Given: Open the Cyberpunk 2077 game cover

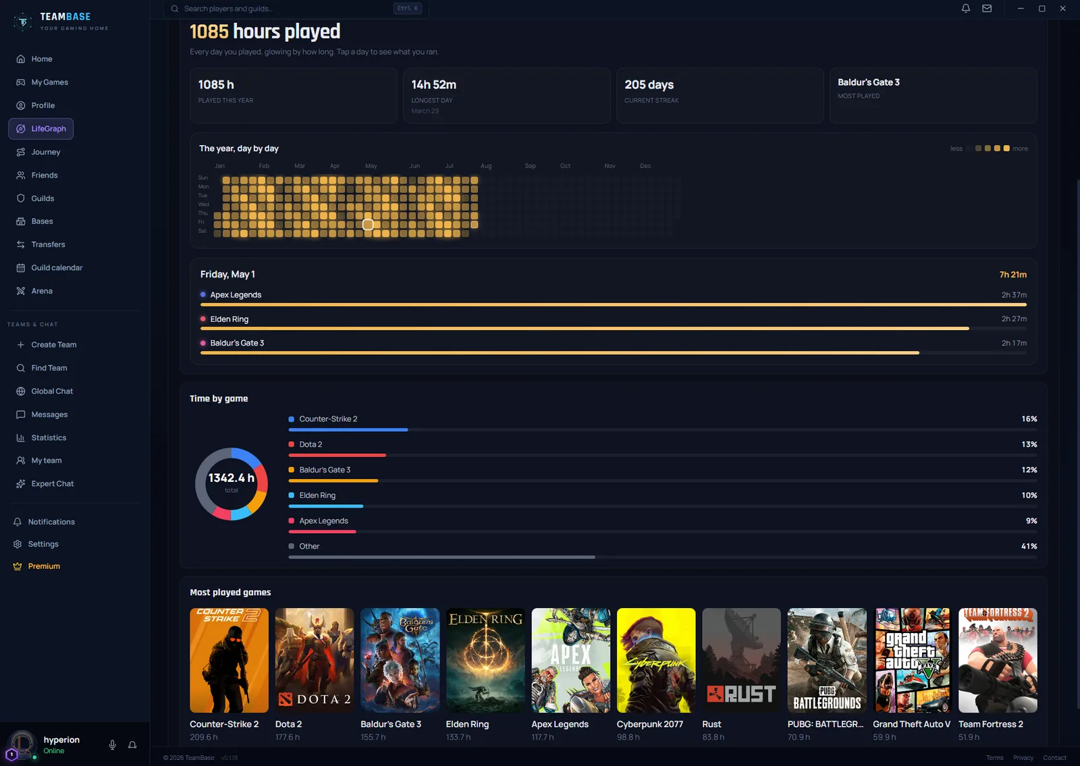Looking at the screenshot, I should 656,661.
